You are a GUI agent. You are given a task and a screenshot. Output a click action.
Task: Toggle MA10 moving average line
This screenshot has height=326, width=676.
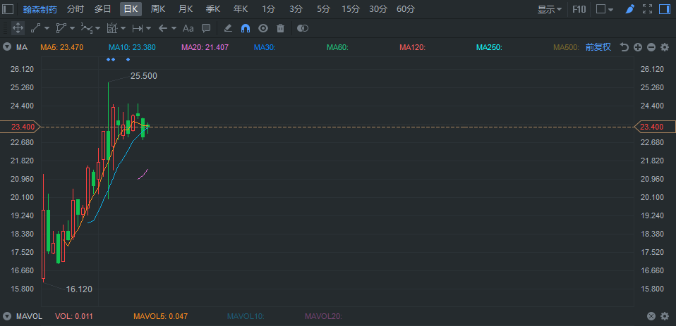[132, 47]
